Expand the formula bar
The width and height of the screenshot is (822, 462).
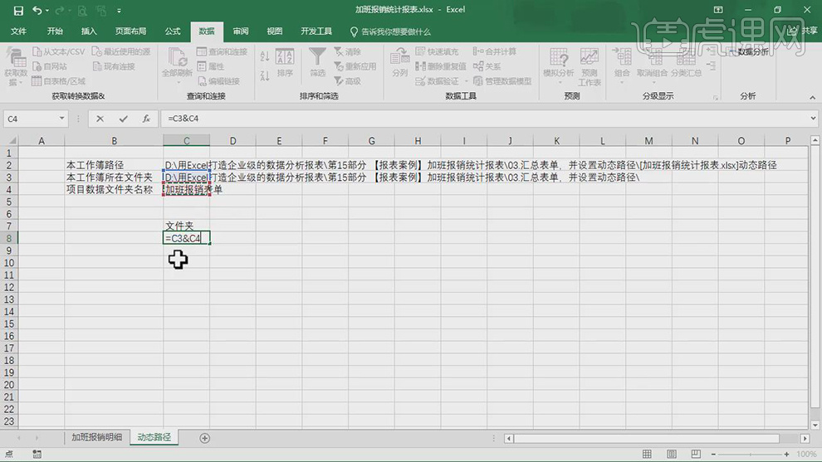813,119
